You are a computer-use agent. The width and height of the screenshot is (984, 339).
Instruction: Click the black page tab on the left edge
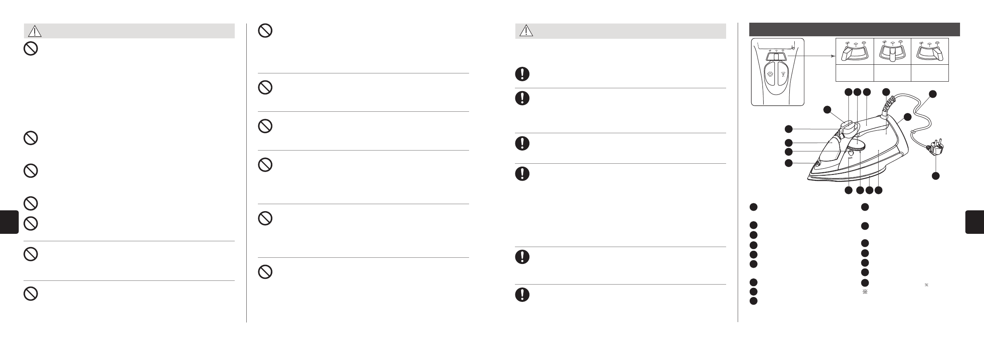click(x=9, y=222)
